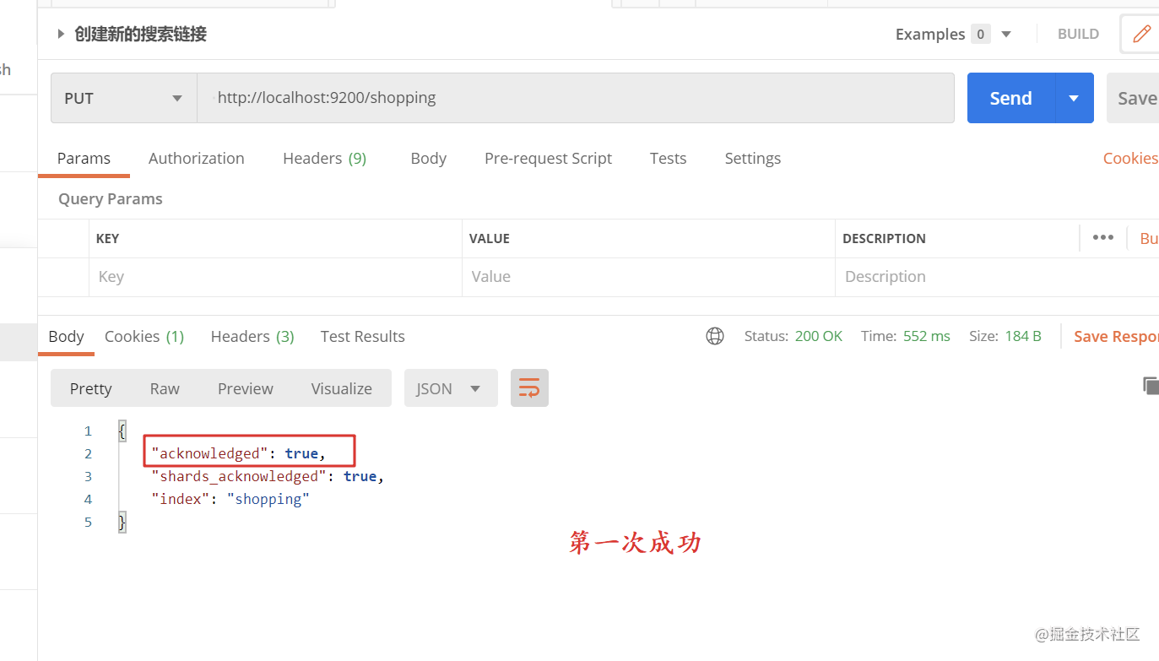
Task: Select the Raw response view
Action: pos(165,388)
